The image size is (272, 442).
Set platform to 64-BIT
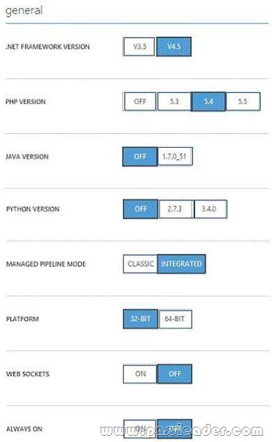click(x=176, y=319)
